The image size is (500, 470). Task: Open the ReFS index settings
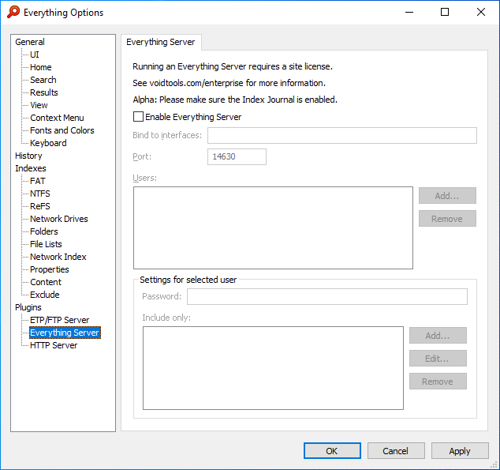40,206
